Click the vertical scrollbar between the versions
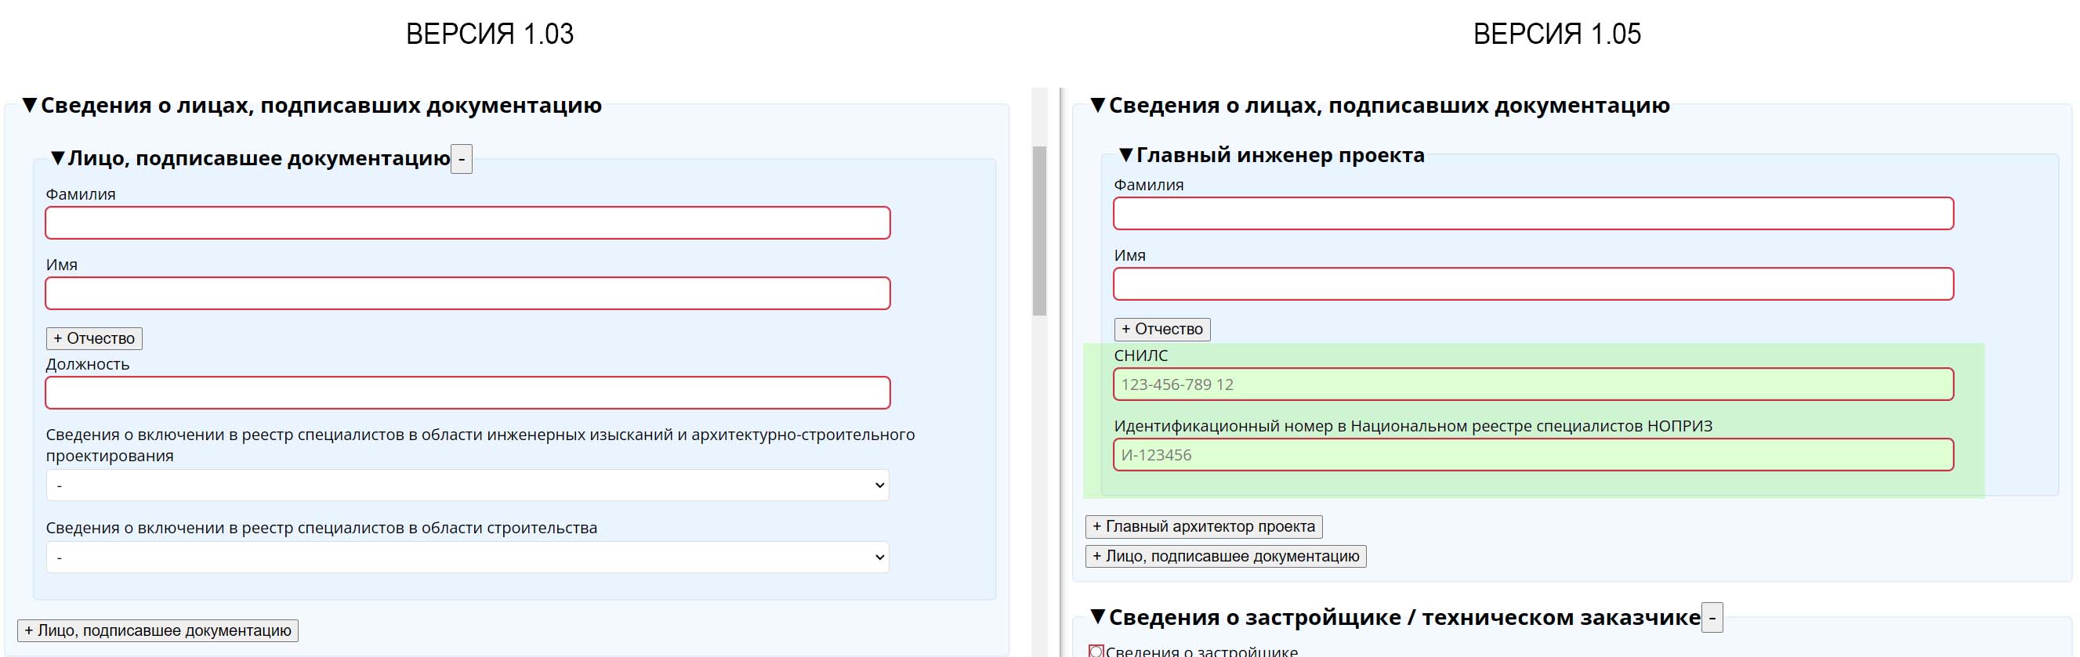This screenshot has height=657, width=2080. coord(1039,230)
